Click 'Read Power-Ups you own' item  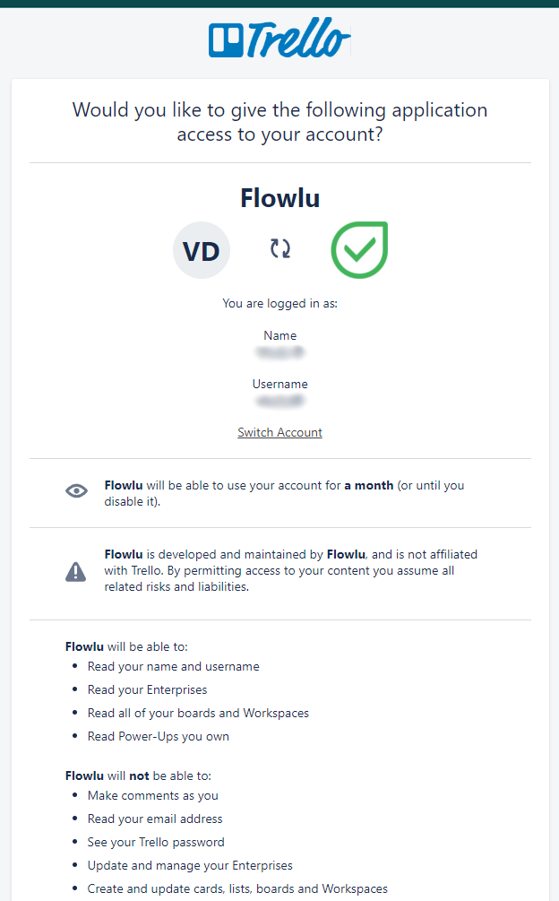(x=159, y=736)
